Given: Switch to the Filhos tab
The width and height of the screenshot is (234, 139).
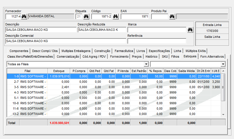Looking at the screenshot, I should tap(175, 57).
